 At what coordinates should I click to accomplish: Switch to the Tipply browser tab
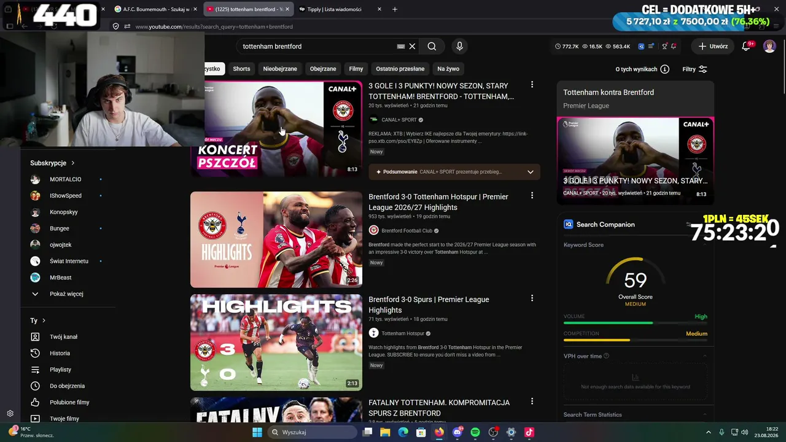[341, 9]
